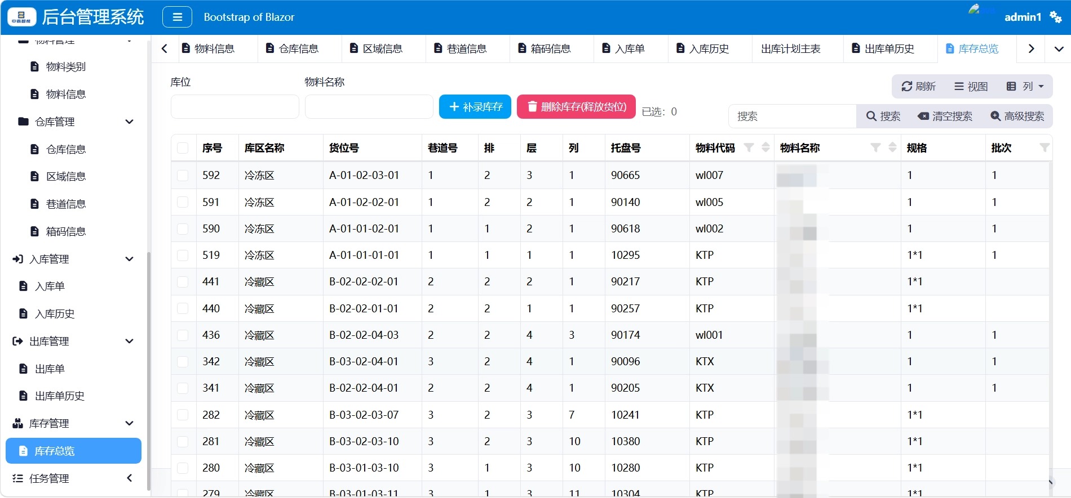Toggle the select-all checkbox in table header
This screenshot has height=498, width=1071.
point(183,148)
